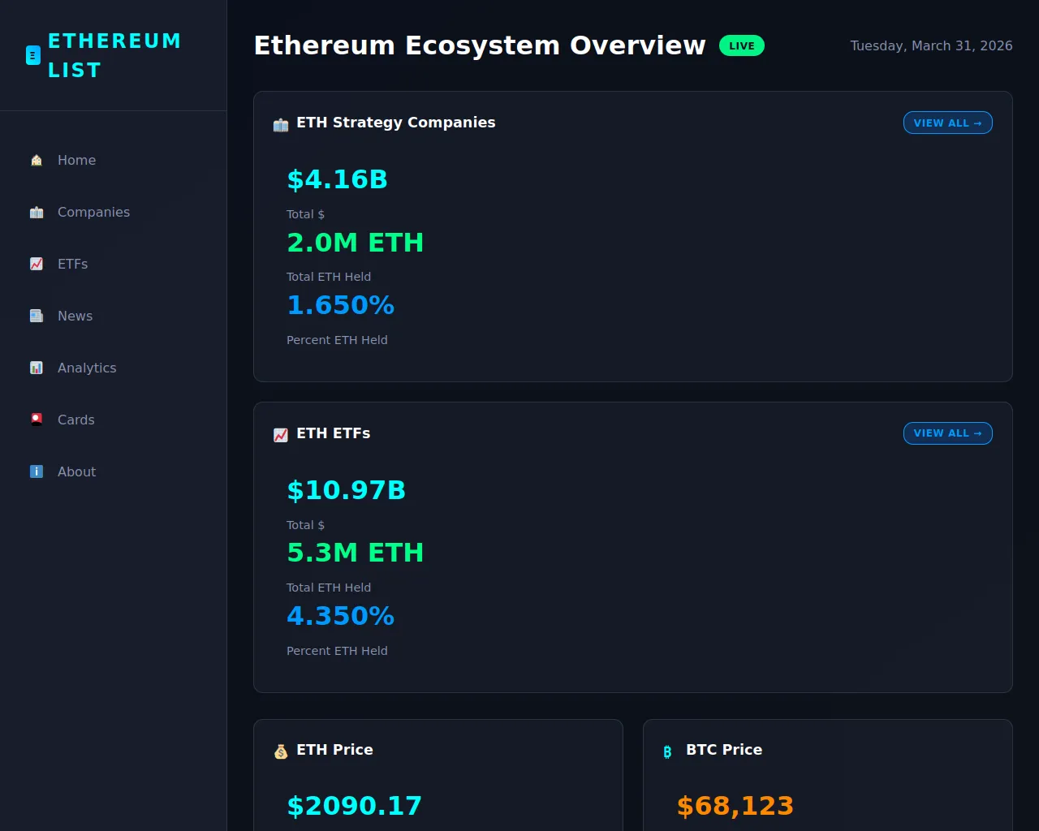Go to the Companies page
This screenshot has height=831, width=1039.
(93, 213)
